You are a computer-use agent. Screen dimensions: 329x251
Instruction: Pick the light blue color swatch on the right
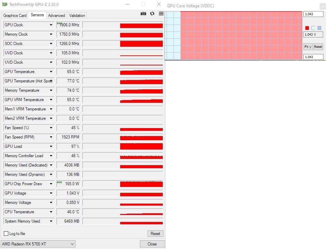pos(319,28)
